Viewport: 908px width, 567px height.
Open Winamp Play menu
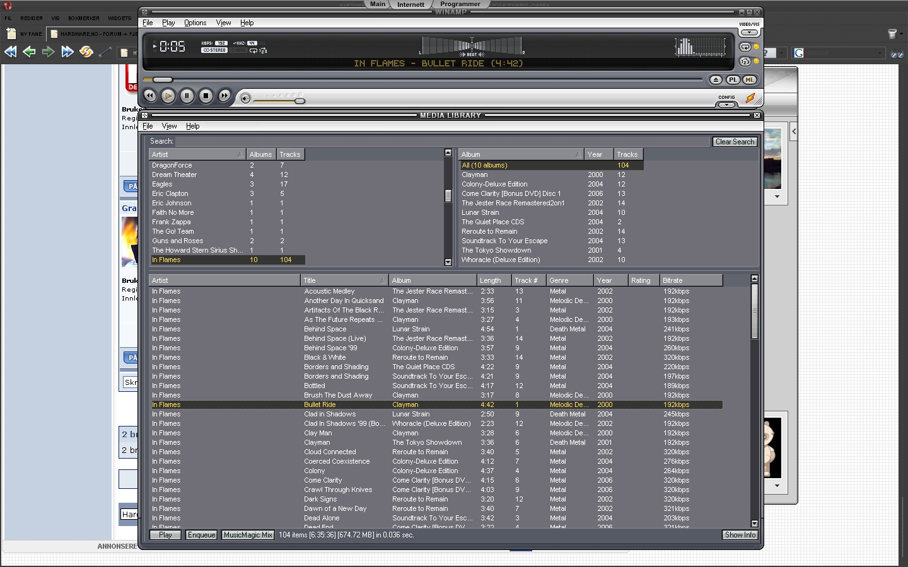168,23
